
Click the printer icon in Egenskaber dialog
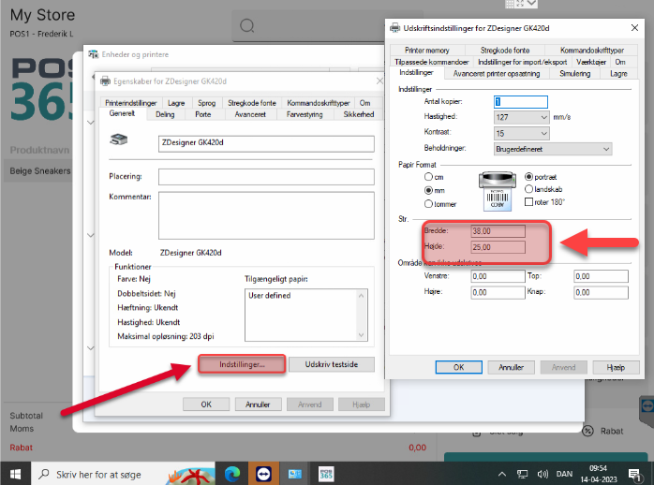click(119, 140)
